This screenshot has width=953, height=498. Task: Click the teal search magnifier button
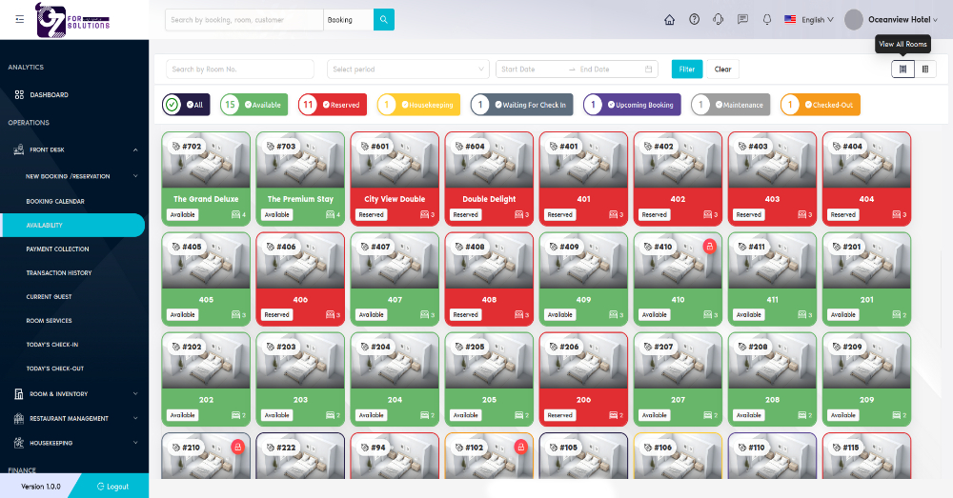383,19
